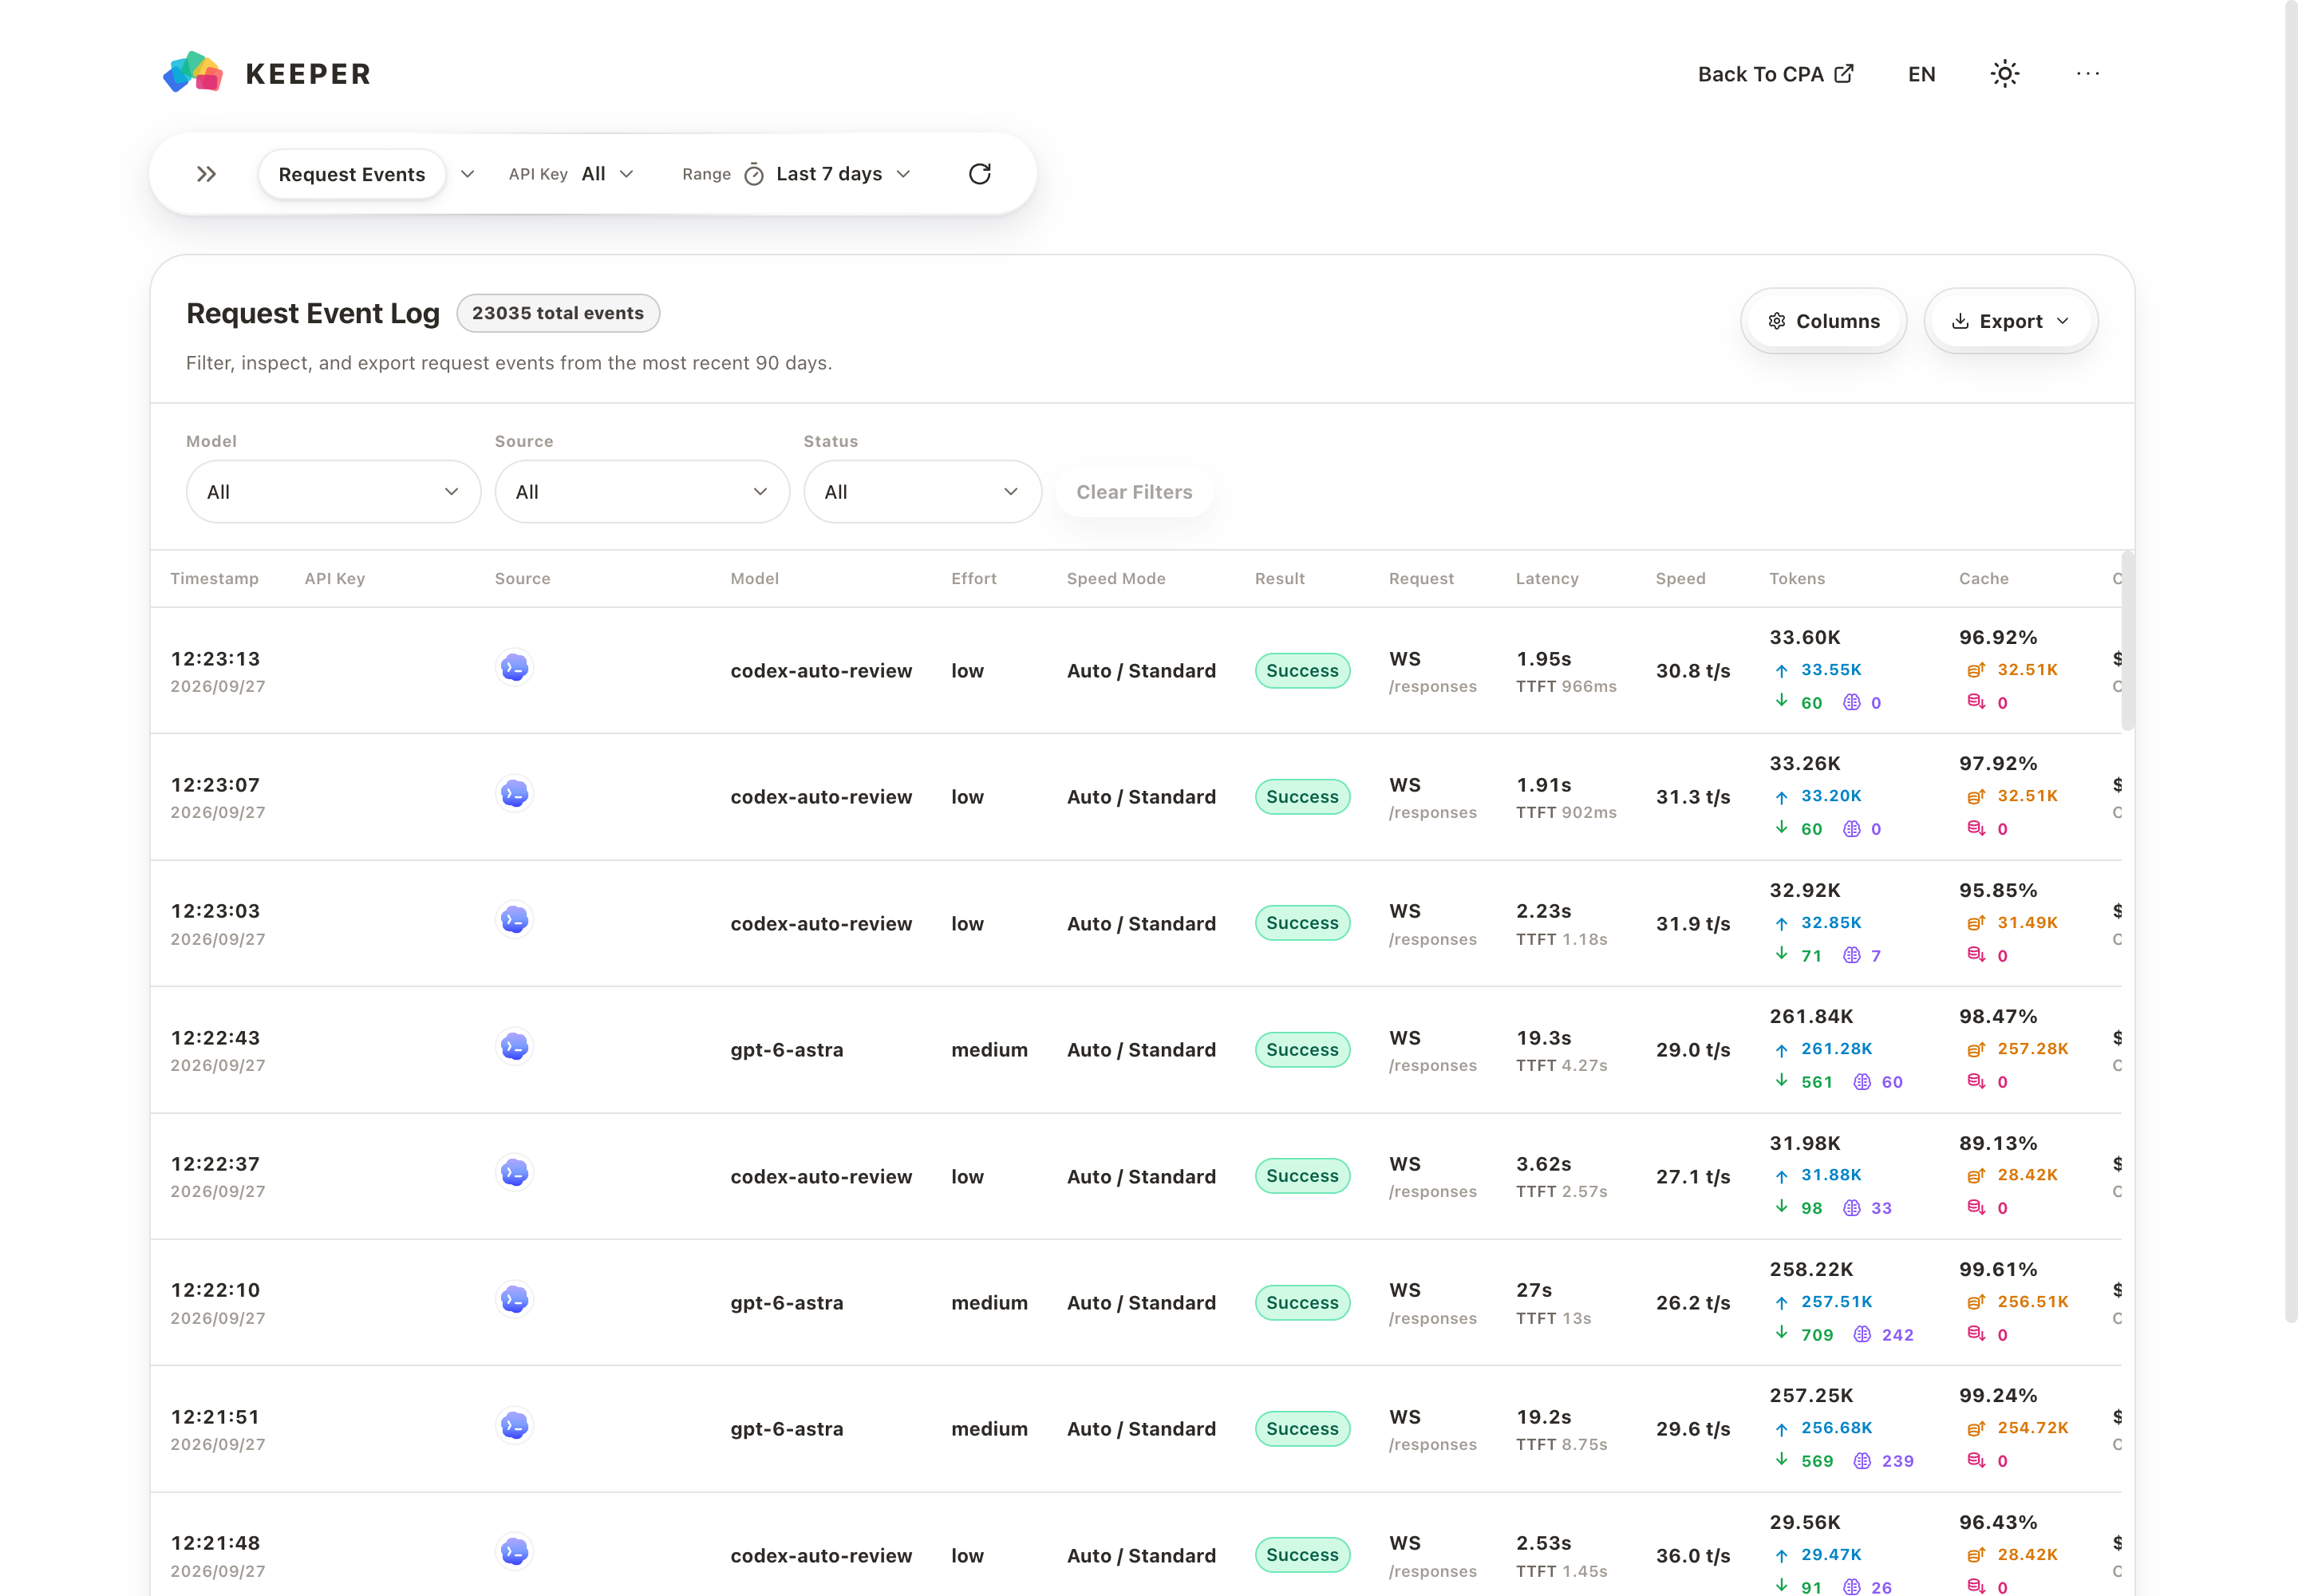Click the 19.3s latency value

tap(1544, 1038)
